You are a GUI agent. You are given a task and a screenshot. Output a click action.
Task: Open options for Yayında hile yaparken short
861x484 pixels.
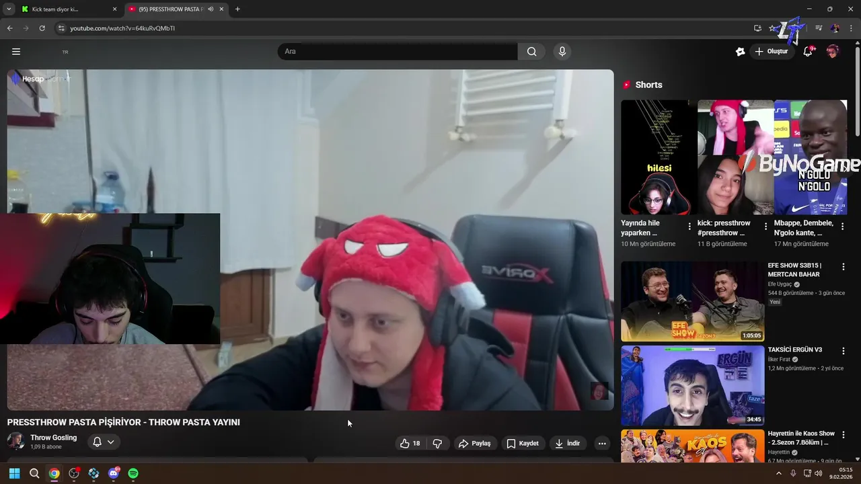[x=689, y=227]
